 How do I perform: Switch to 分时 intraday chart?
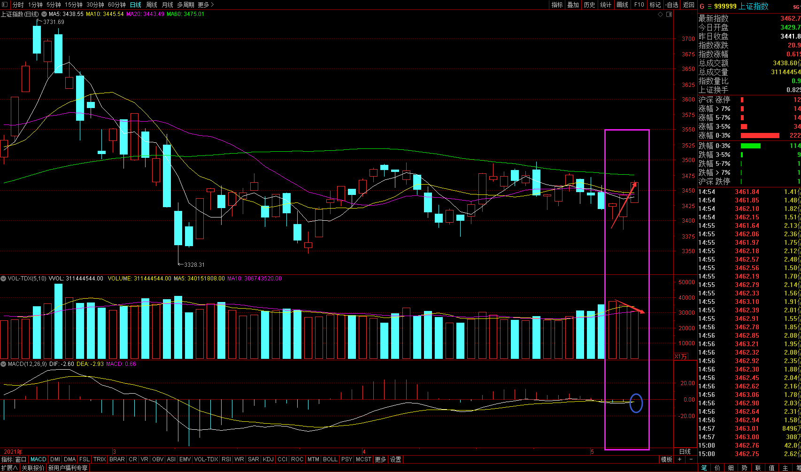pyautogui.click(x=18, y=5)
